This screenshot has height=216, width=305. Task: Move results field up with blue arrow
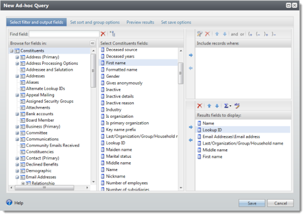(209, 106)
